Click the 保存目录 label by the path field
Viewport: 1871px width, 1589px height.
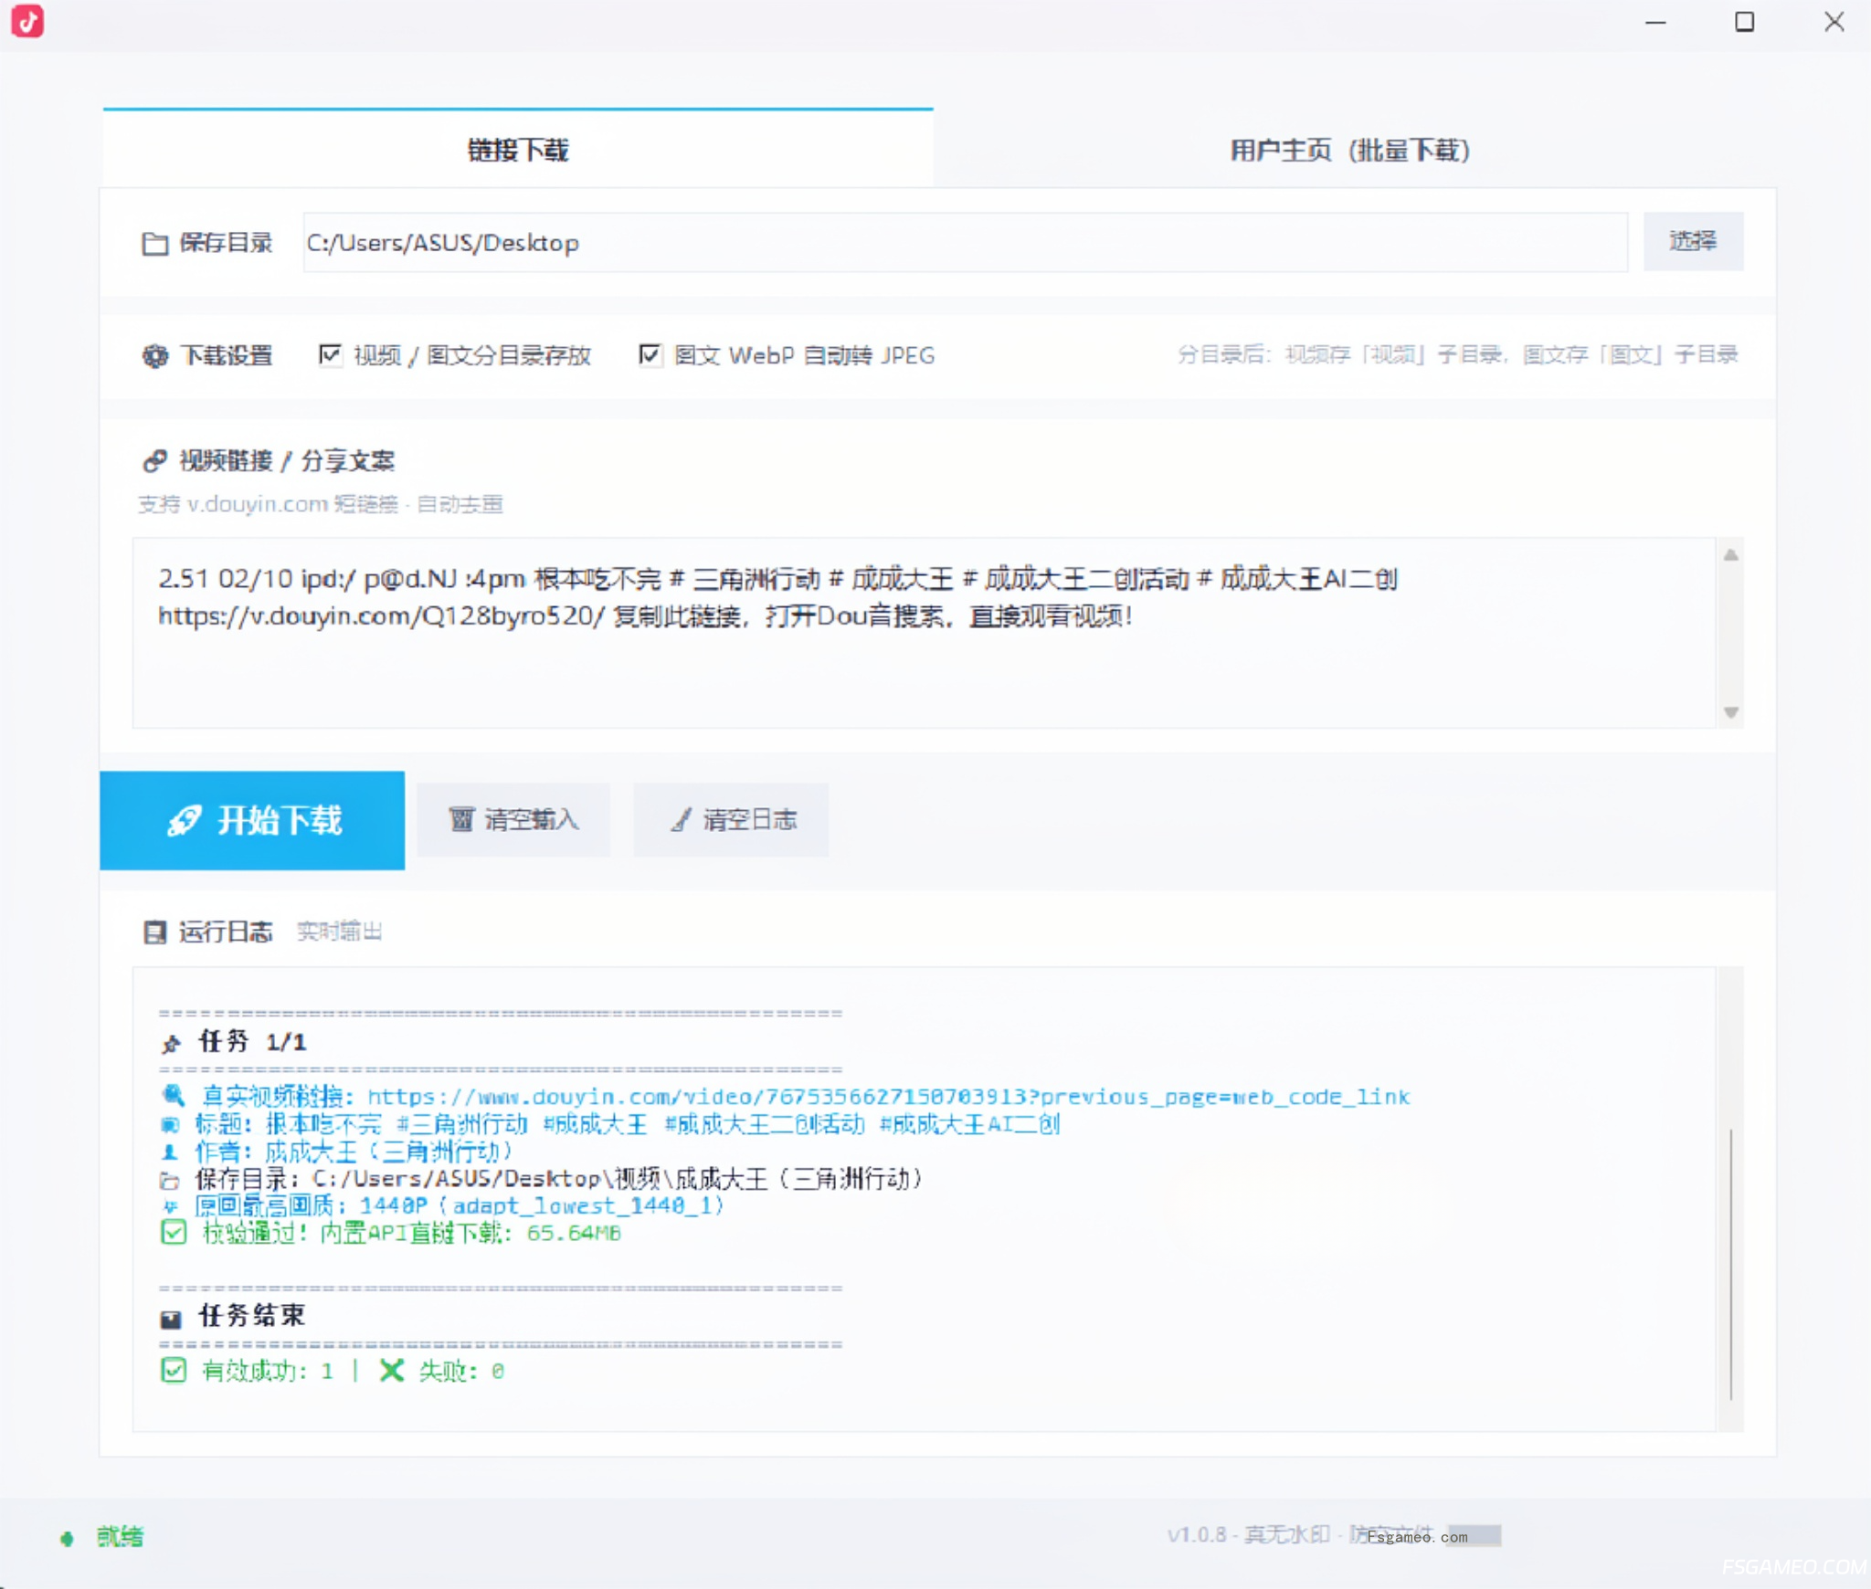click(x=226, y=242)
